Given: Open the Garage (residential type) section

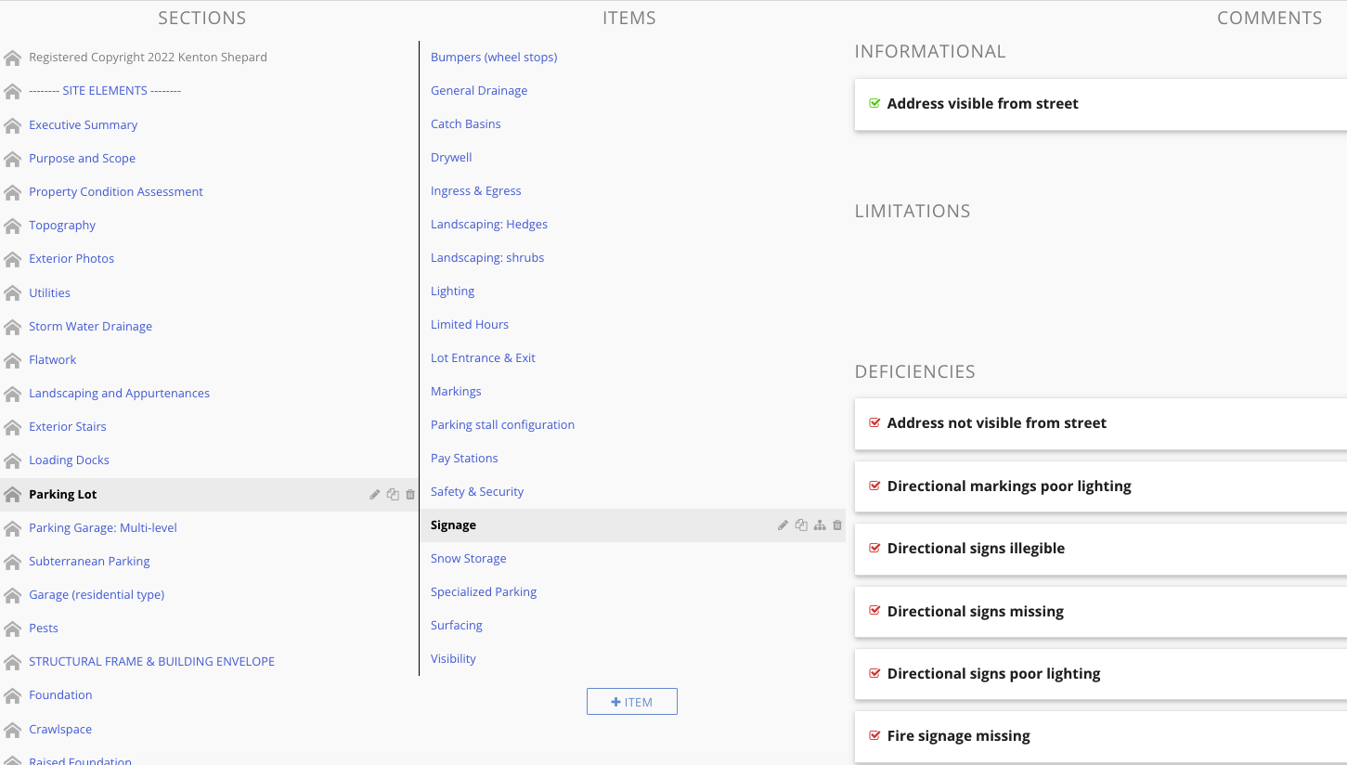Looking at the screenshot, I should point(97,595).
